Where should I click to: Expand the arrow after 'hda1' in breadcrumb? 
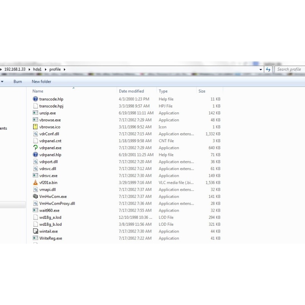[x=45, y=69]
